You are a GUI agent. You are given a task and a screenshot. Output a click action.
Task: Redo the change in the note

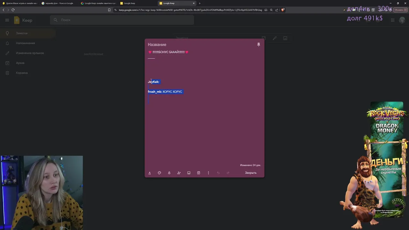(228, 173)
